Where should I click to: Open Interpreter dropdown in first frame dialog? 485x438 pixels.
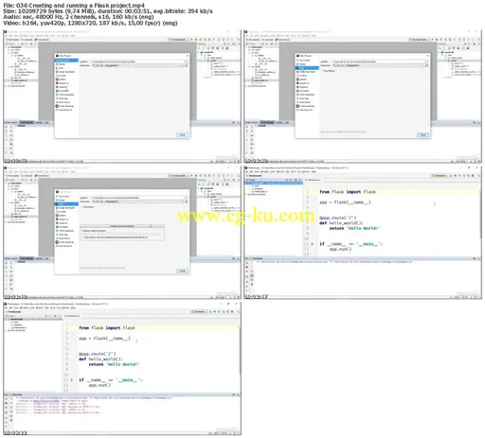click(x=139, y=65)
